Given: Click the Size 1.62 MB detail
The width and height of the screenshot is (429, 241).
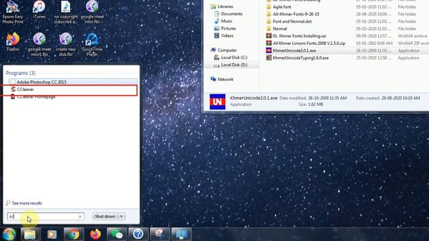Looking at the screenshot, I should pyautogui.click(x=310, y=104).
